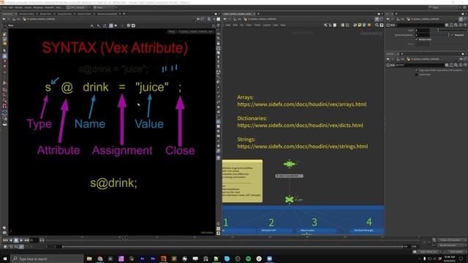Open the Edit menu in the main menu bar
The height and width of the screenshot is (263, 468).
point(11,7)
